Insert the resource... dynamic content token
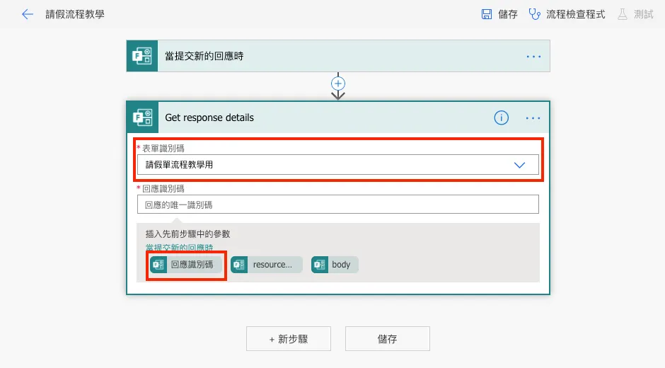The image size is (665, 368). 266,265
